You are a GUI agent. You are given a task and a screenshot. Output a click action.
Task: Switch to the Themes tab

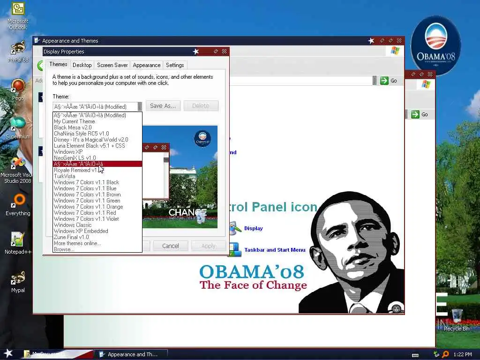click(58, 64)
